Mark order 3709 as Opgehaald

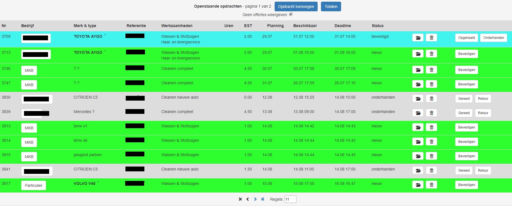[467, 38]
